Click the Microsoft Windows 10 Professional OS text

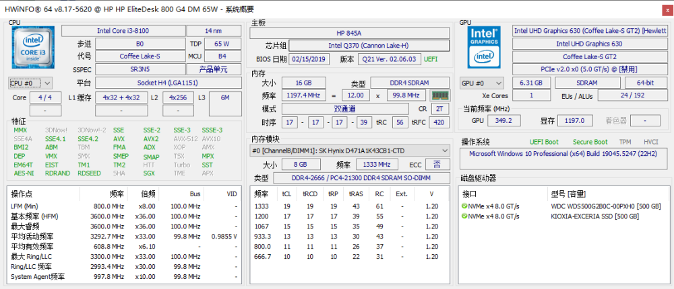(x=563, y=153)
